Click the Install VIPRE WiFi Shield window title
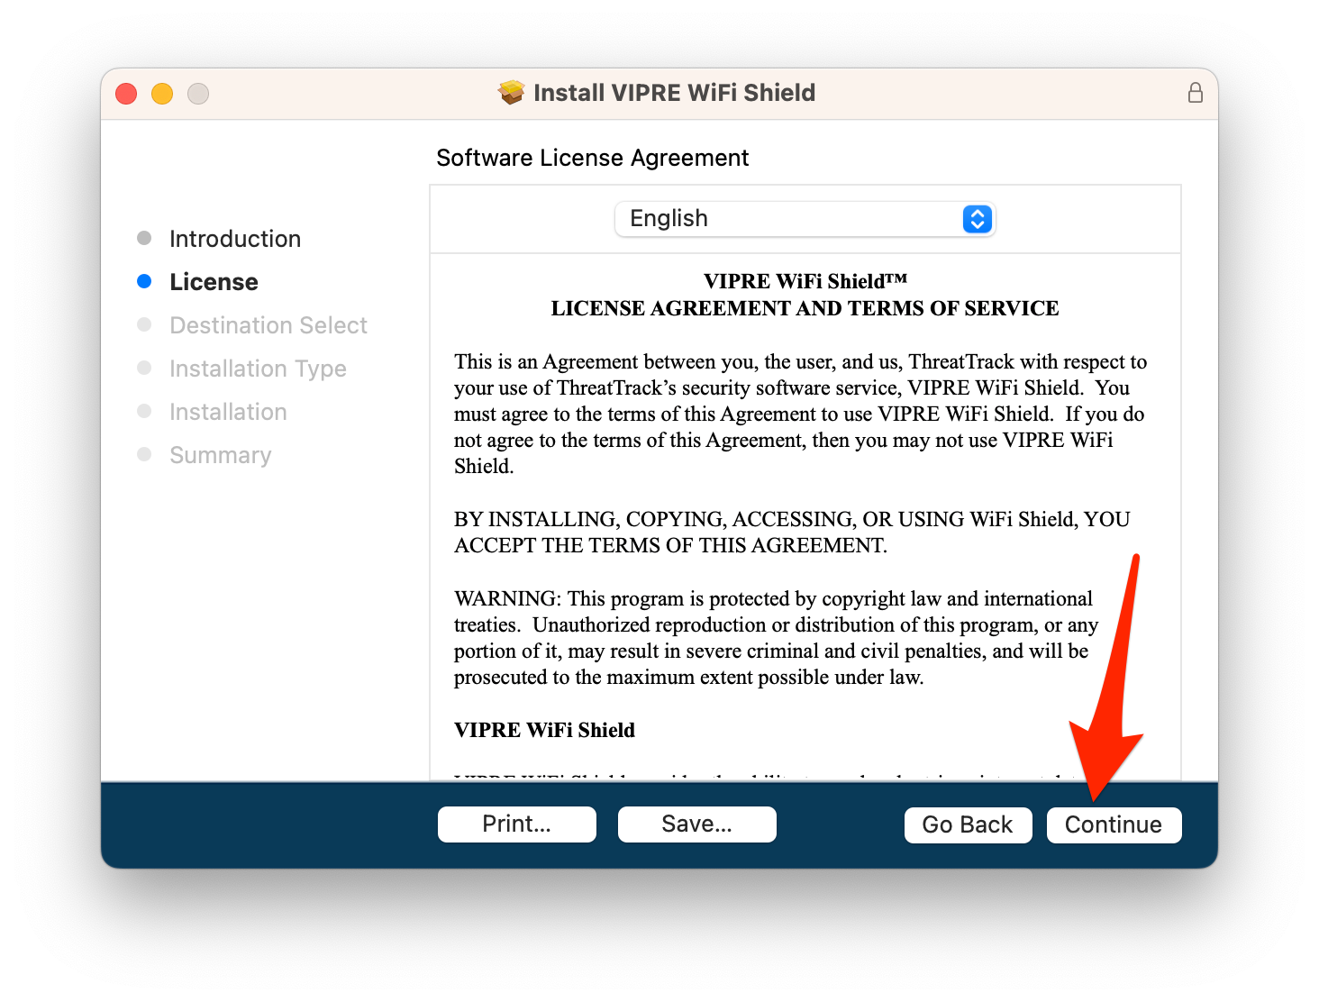The width and height of the screenshot is (1319, 1002). [x=674, y=93]
